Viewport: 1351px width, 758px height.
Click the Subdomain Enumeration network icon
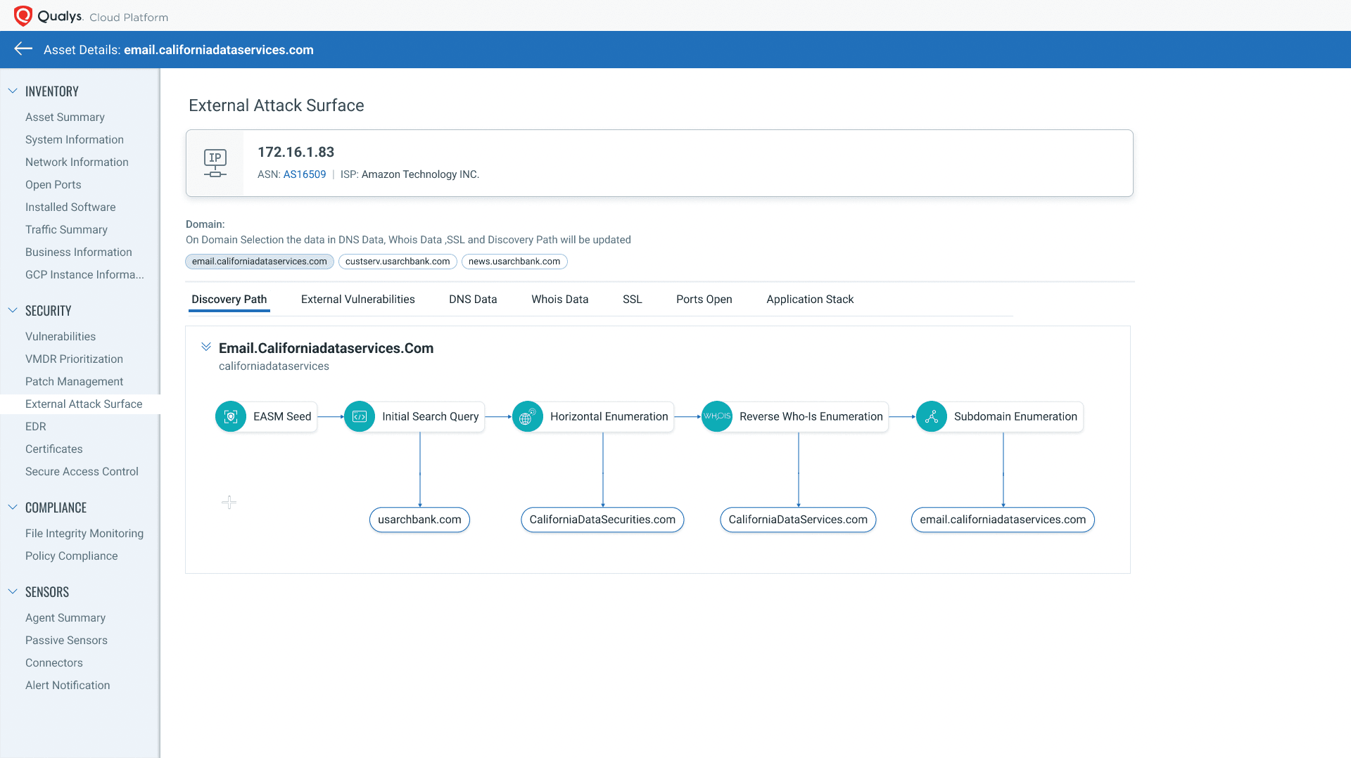[932, 416]
